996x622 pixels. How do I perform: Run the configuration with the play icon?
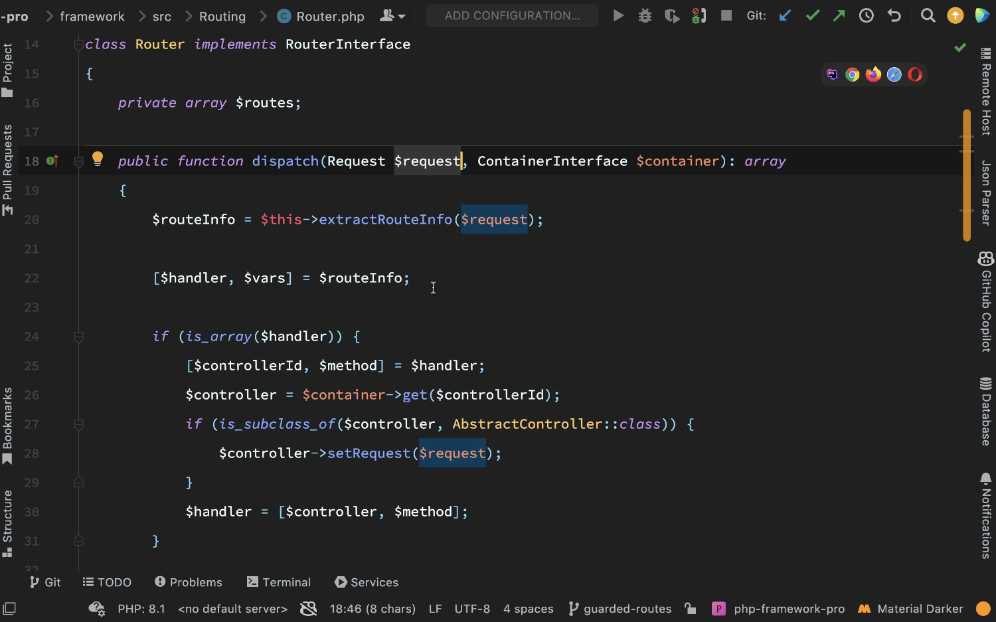618,15
